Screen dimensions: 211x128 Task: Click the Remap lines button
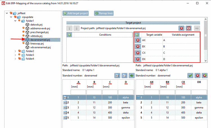(104, 13)
